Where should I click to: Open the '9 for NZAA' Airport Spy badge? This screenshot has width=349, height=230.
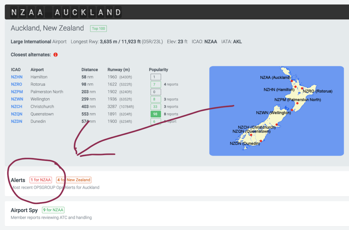coord(53,210)
